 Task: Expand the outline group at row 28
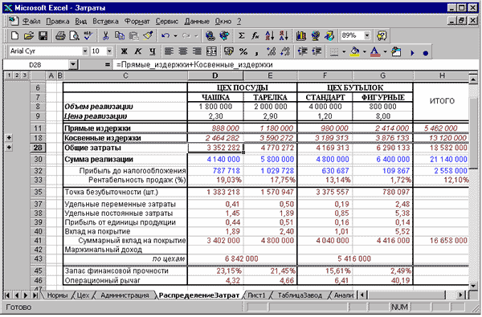tap(9, 148)
